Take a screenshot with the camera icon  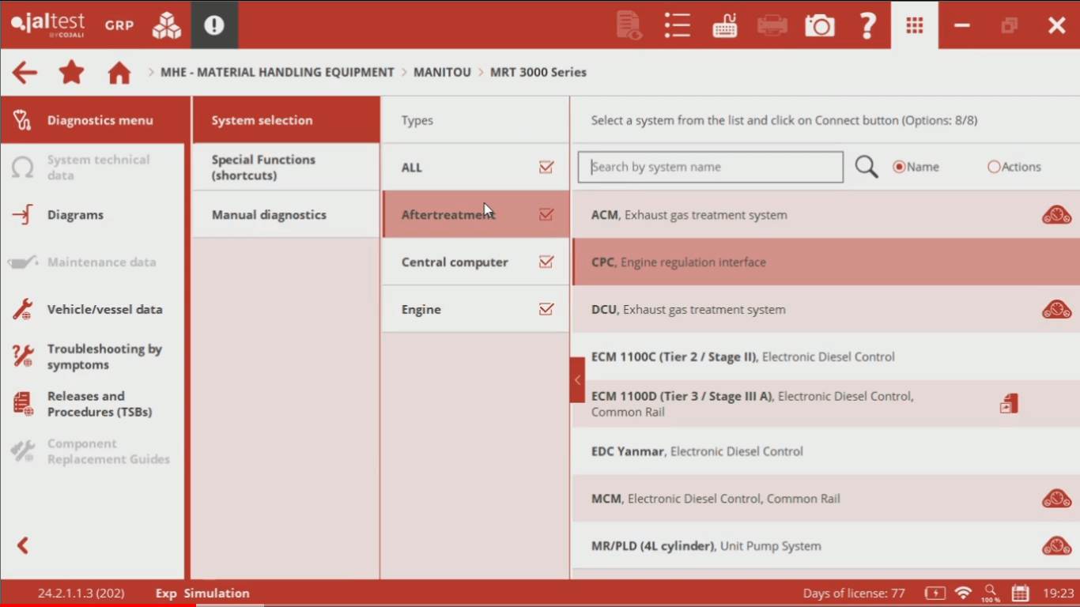[820, 25]
